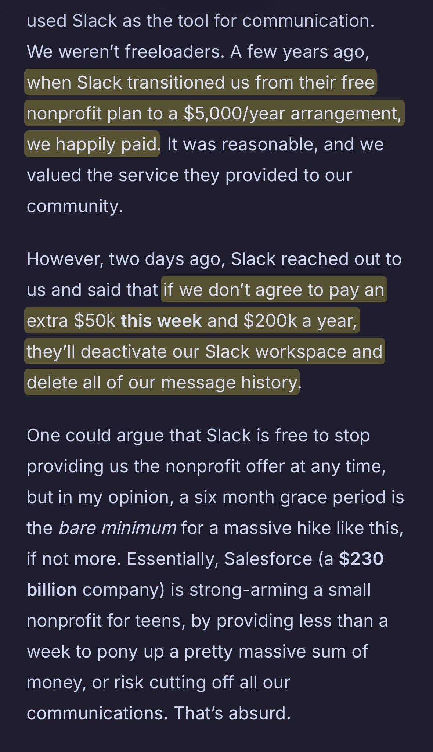
Task: Click the highlighted "$200k a year" text
Action: (300, 321)
